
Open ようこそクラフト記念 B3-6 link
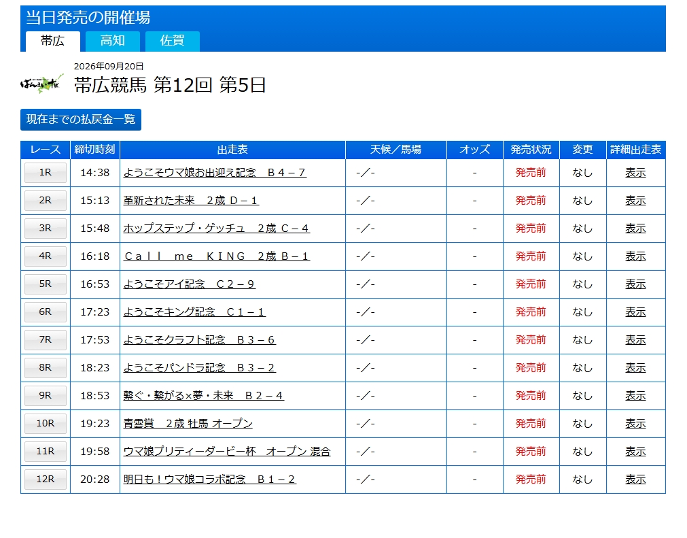tap(199, 340)
